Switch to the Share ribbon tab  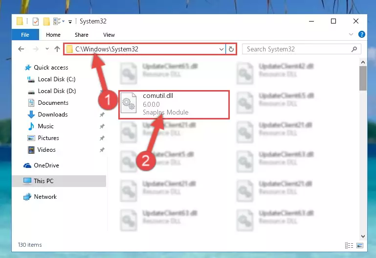coord(82,35)
